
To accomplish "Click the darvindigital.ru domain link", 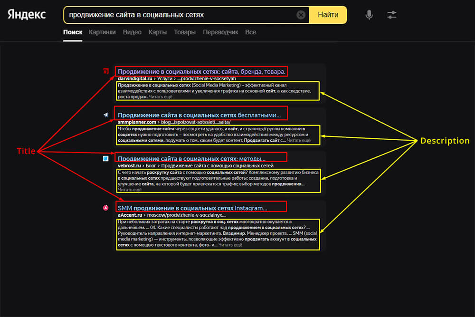I will [135, 78].
